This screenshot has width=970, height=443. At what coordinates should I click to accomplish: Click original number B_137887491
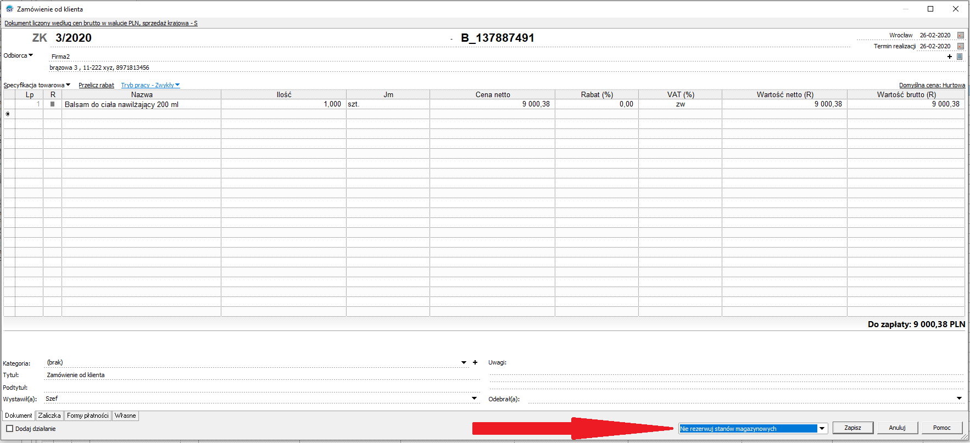coord(498,38)
